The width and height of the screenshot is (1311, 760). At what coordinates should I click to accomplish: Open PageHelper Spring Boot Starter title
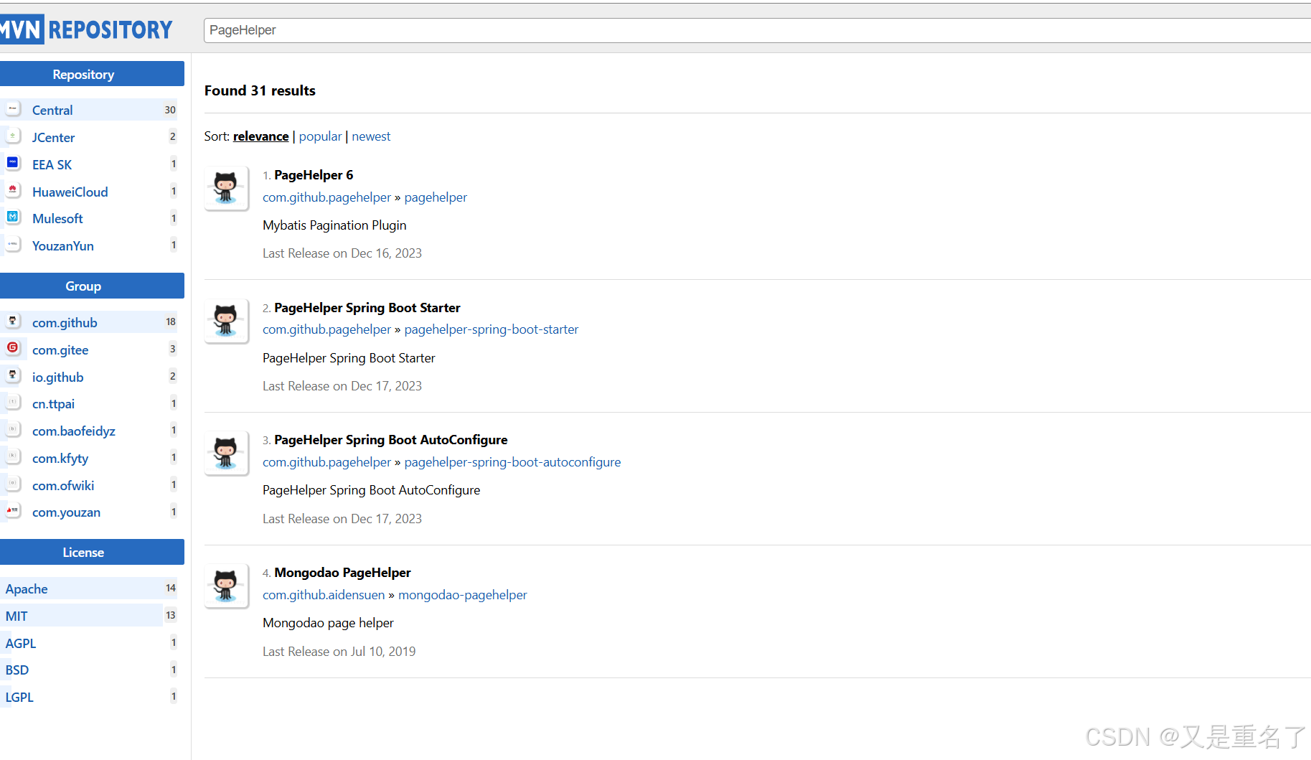tap(367, 308)
